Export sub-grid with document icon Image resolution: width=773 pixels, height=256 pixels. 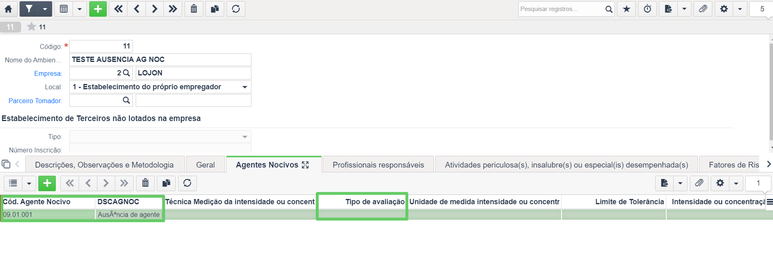pos(665,183)
